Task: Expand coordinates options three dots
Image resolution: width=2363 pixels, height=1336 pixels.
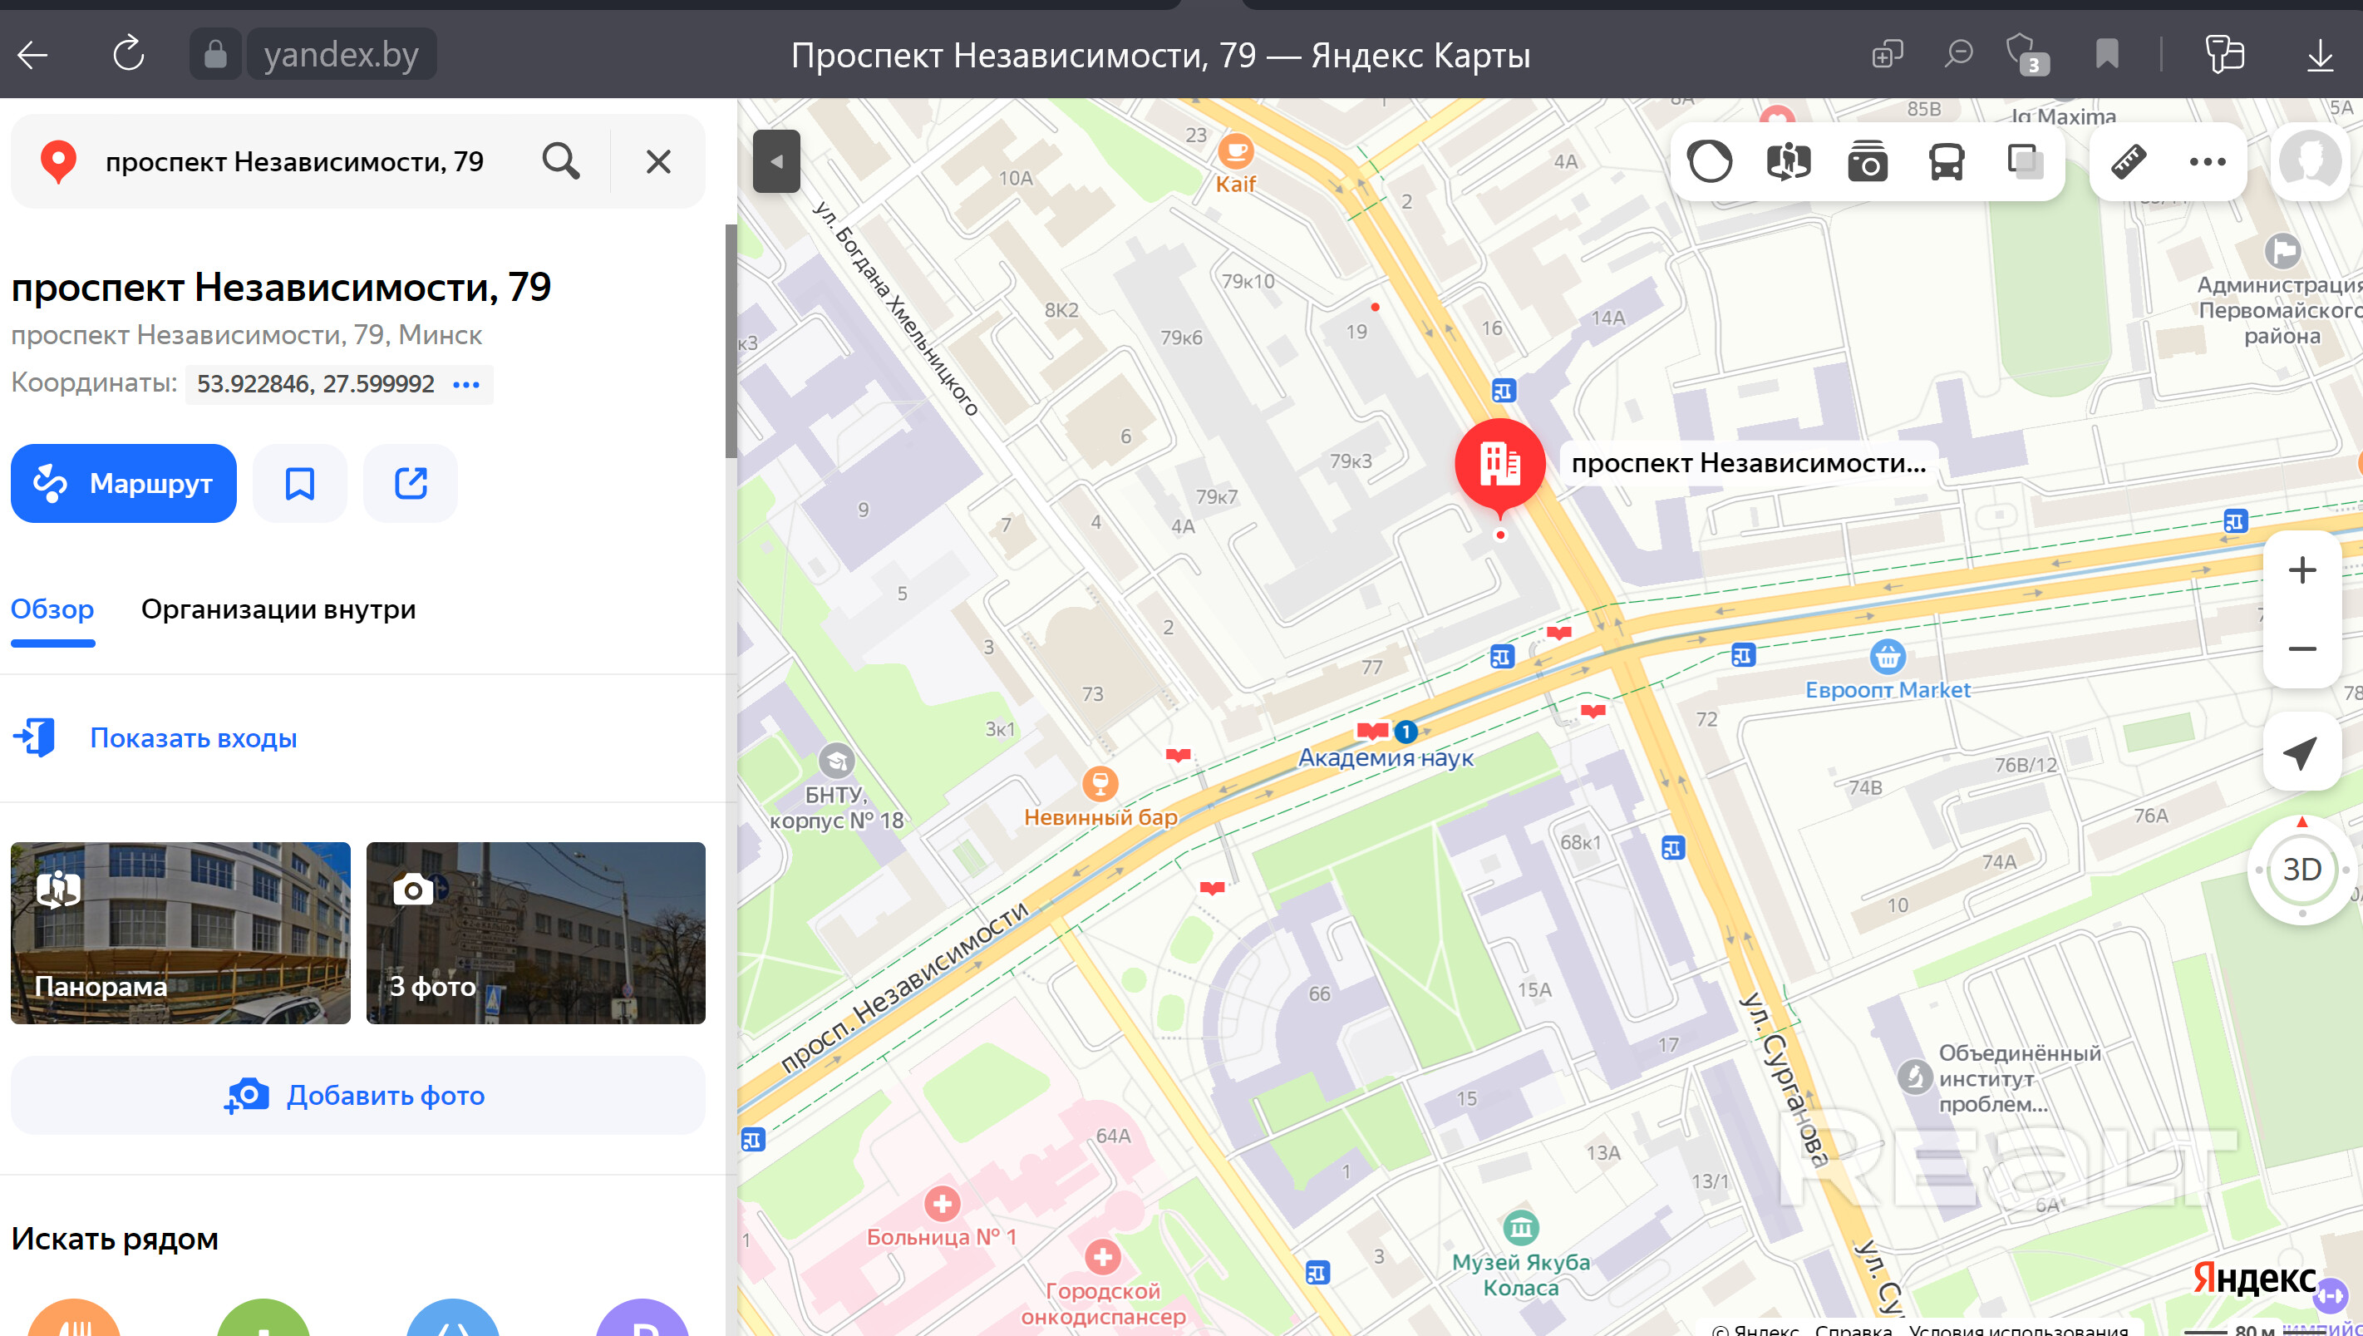Action: (466, 384)
